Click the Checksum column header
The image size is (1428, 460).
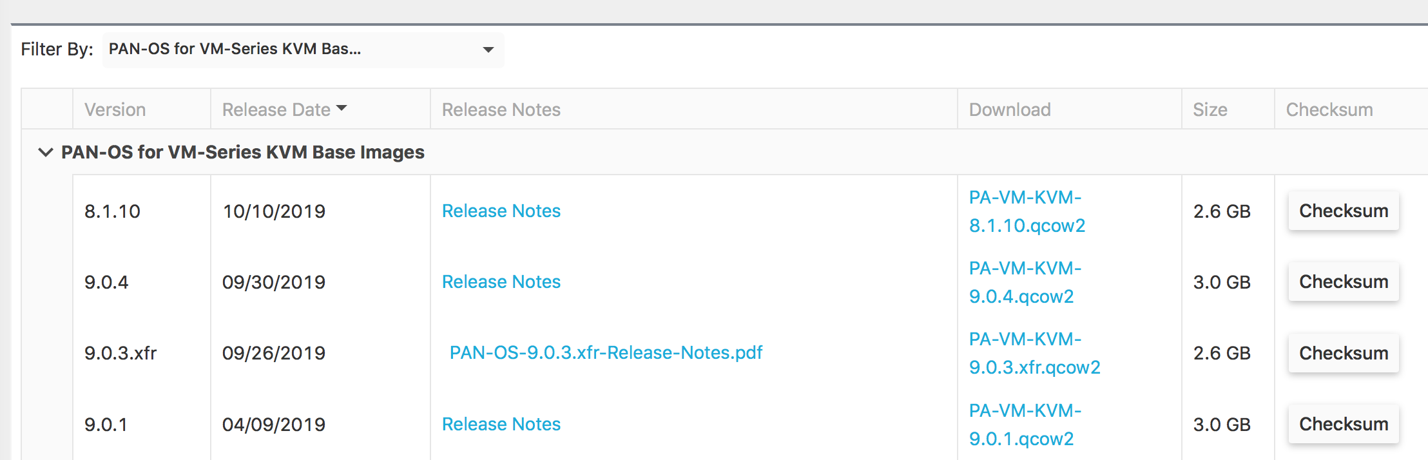[x=1329, y=110]
